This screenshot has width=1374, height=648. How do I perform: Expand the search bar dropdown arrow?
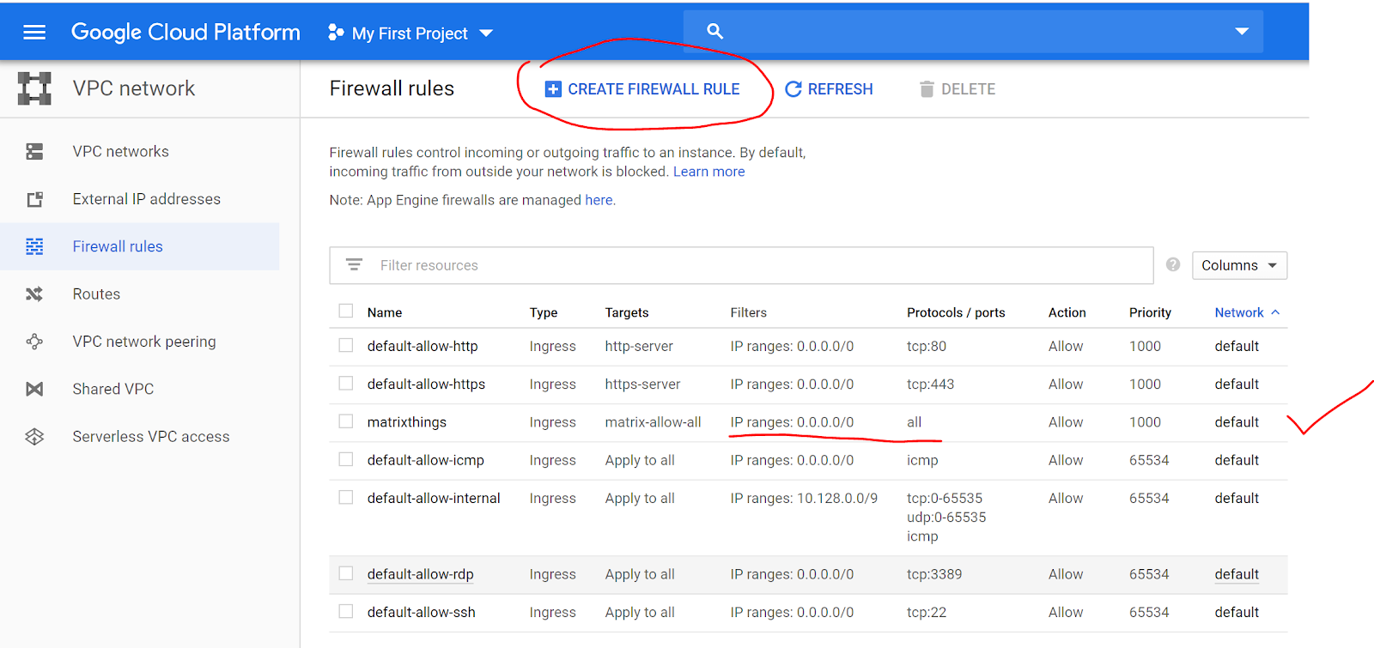[x=1242, y=32]
